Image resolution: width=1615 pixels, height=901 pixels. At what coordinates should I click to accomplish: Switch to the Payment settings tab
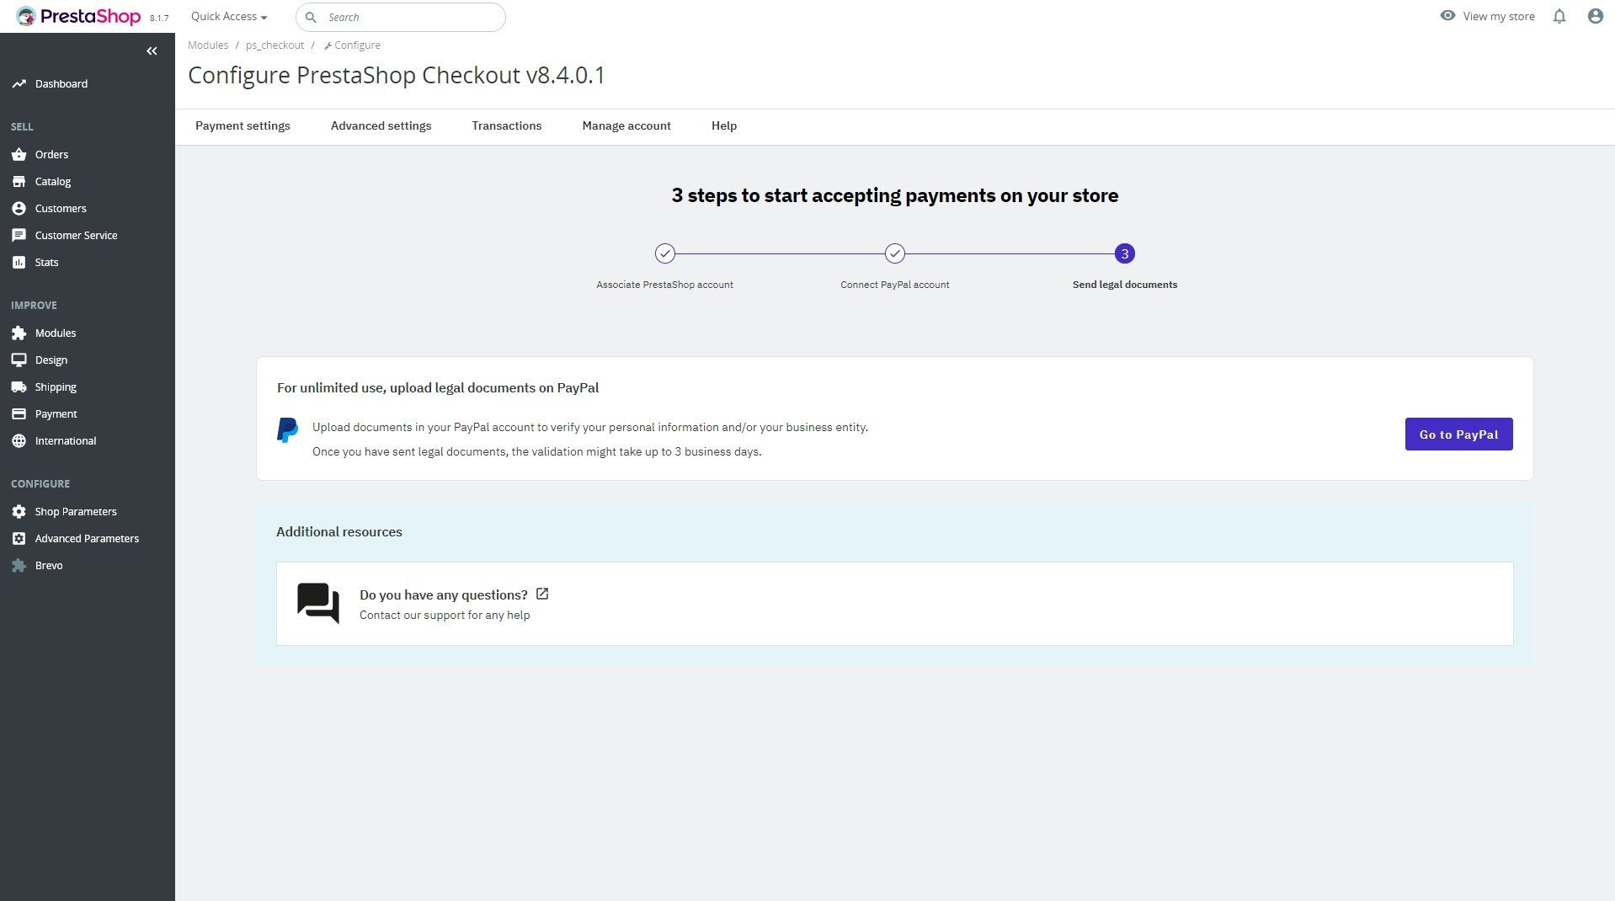pos(243,126)
